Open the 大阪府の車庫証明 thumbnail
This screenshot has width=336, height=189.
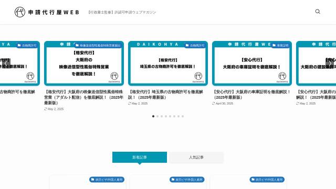pyautogui.click(x=252, y=64)
